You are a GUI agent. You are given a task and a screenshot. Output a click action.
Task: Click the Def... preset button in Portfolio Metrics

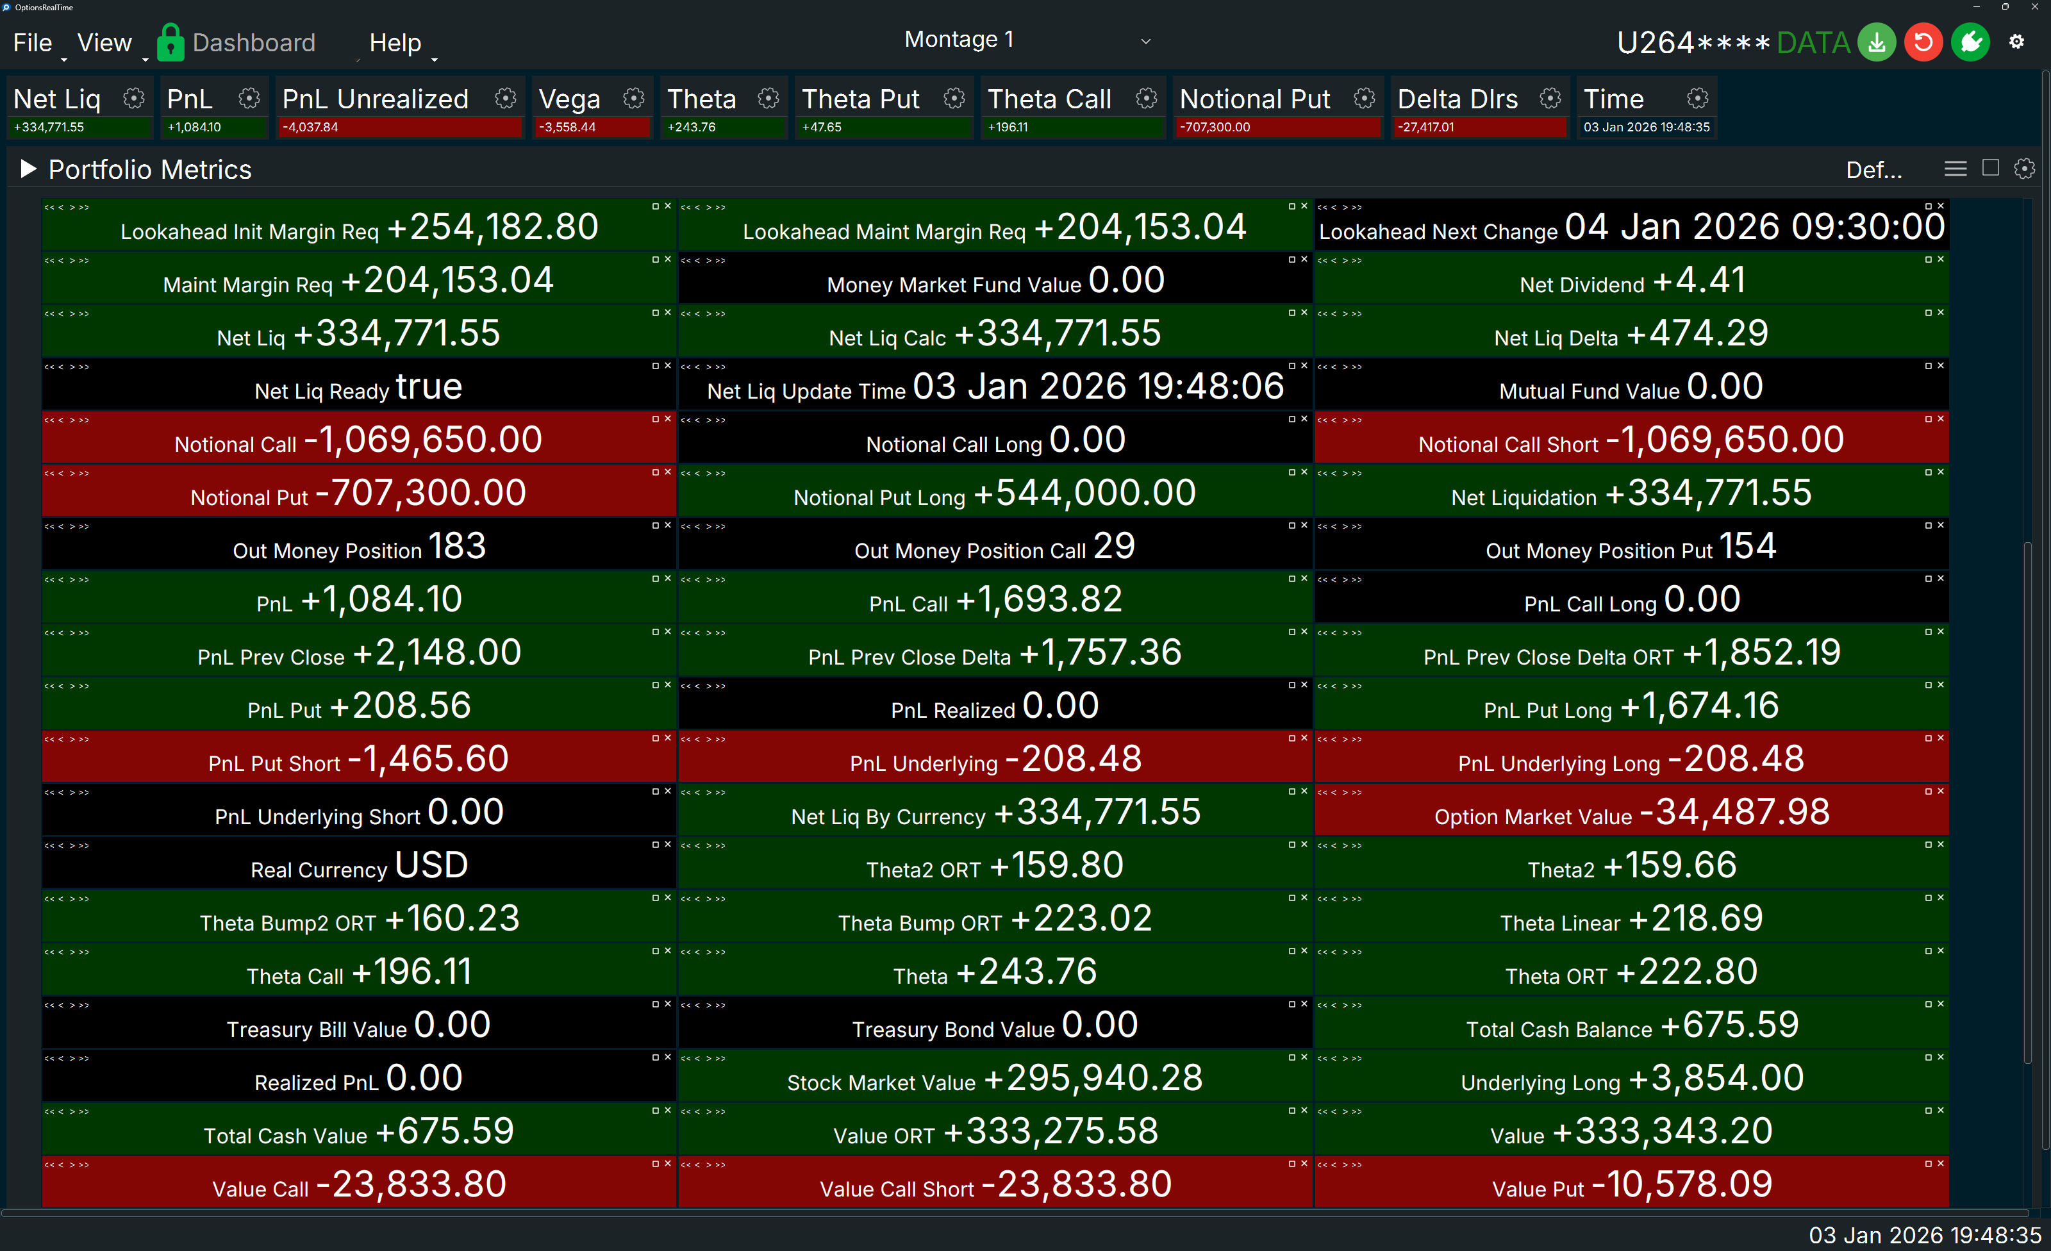point(1873,170)
